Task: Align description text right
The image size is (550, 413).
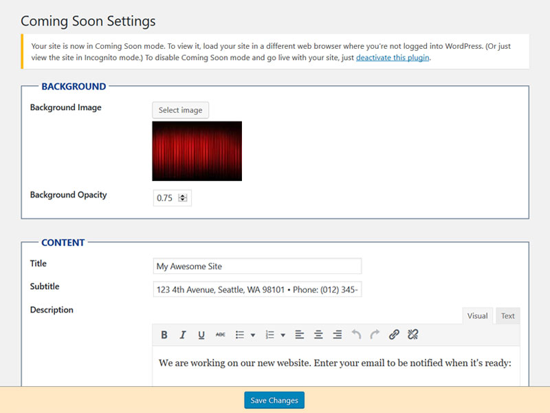Action: click(x=338, y=335)
